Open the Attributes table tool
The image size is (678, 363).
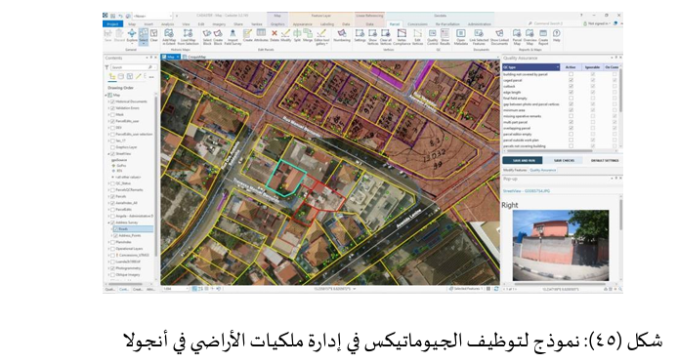point(261,36)
